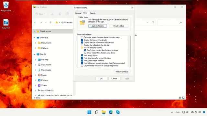
Task: Click the Advanced settings scrollbar thumb
Action: pos(129,45)
